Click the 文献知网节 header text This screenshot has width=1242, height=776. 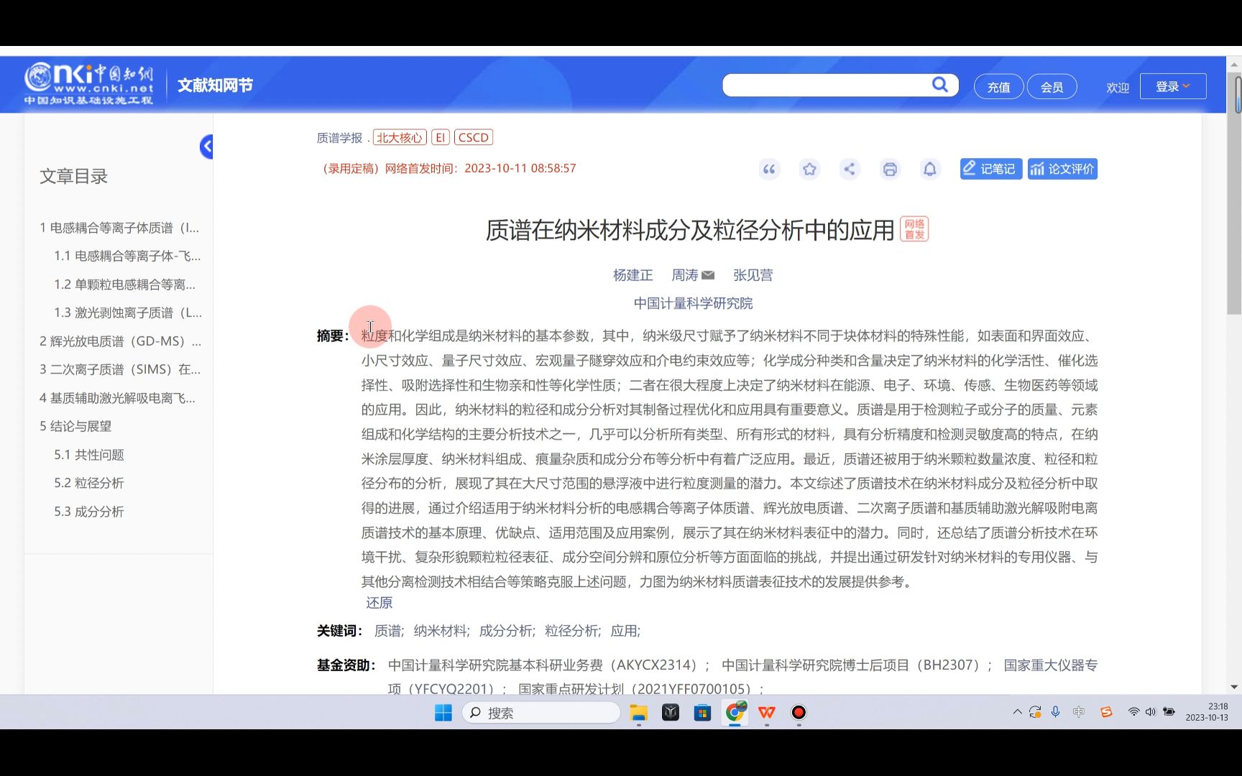click(215, 86)
